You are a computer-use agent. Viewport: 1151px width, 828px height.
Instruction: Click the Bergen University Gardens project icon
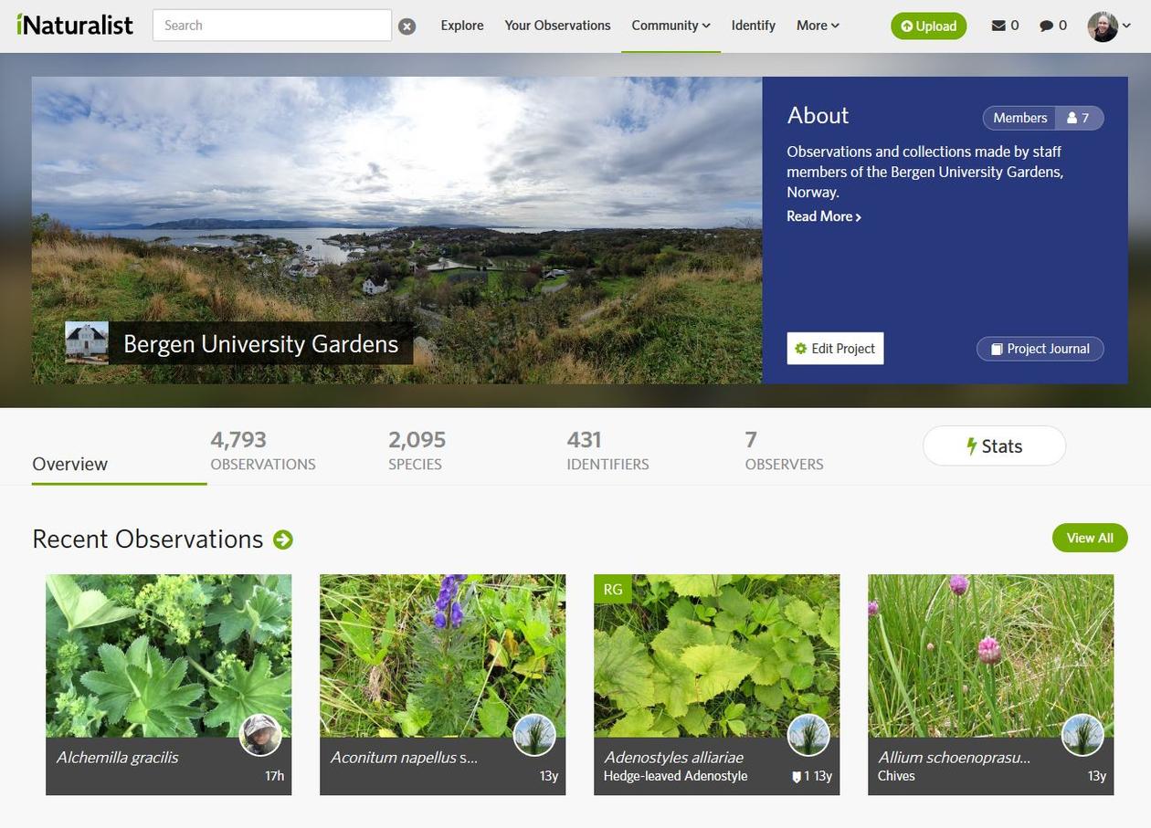pyautogui.click(x=87, y=343)
